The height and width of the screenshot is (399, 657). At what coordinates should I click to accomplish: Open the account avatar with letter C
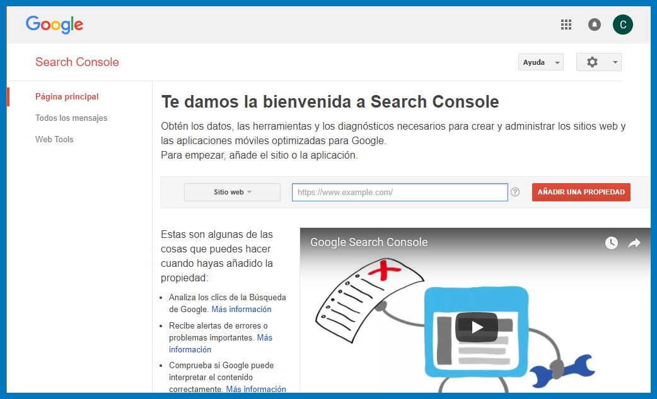click(x=623, y=25)
